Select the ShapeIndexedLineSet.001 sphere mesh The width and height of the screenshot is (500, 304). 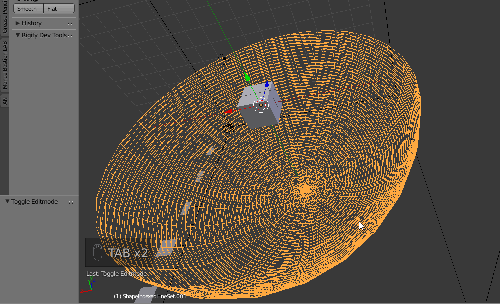[x=200, y=225]
